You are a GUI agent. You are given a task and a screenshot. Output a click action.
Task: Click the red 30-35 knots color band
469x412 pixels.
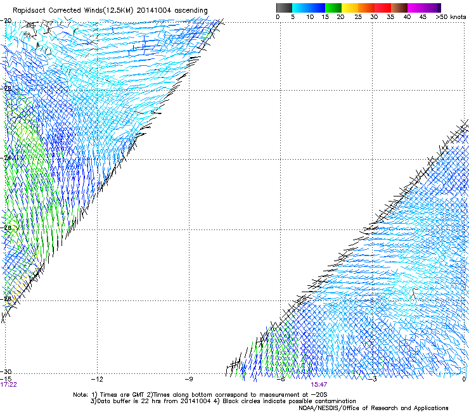click(x=383, y=8)
